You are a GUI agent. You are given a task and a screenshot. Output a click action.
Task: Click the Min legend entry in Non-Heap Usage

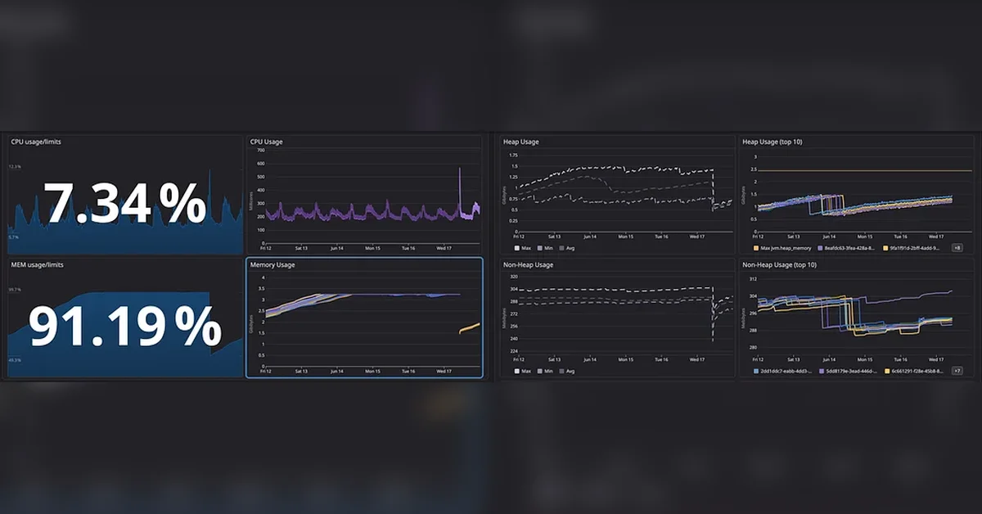(x=545, y=371)
